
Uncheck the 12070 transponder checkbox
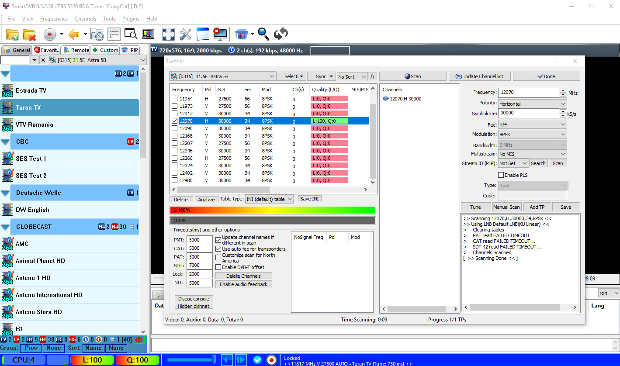(x=175, y=121)
